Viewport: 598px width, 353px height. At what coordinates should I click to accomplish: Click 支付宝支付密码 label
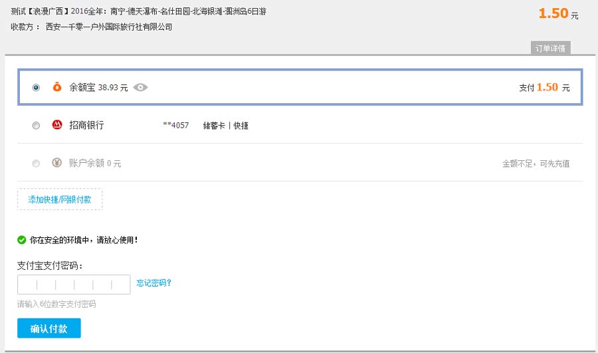50,266
